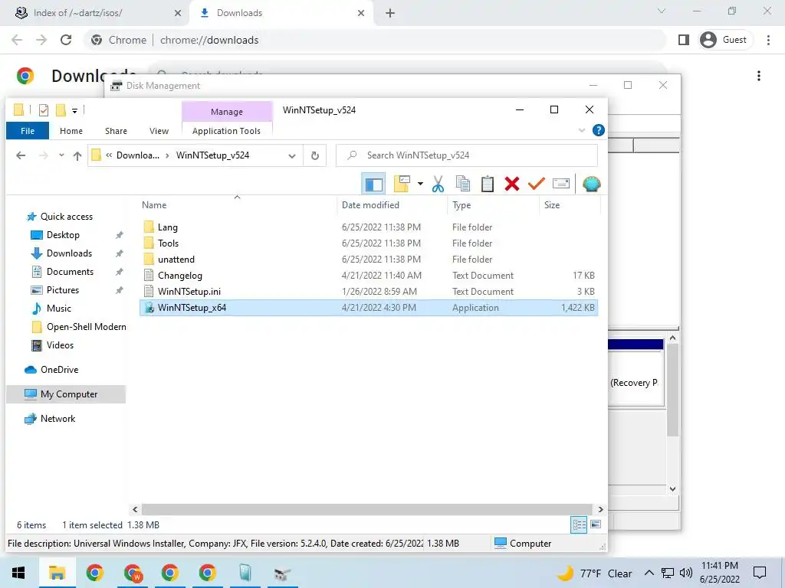
Task: Open File Explorer from the taskbar
Action: pos(57,573)
